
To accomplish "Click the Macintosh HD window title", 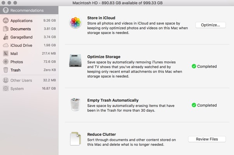I will pyautogui.click(x=117, y=3).
